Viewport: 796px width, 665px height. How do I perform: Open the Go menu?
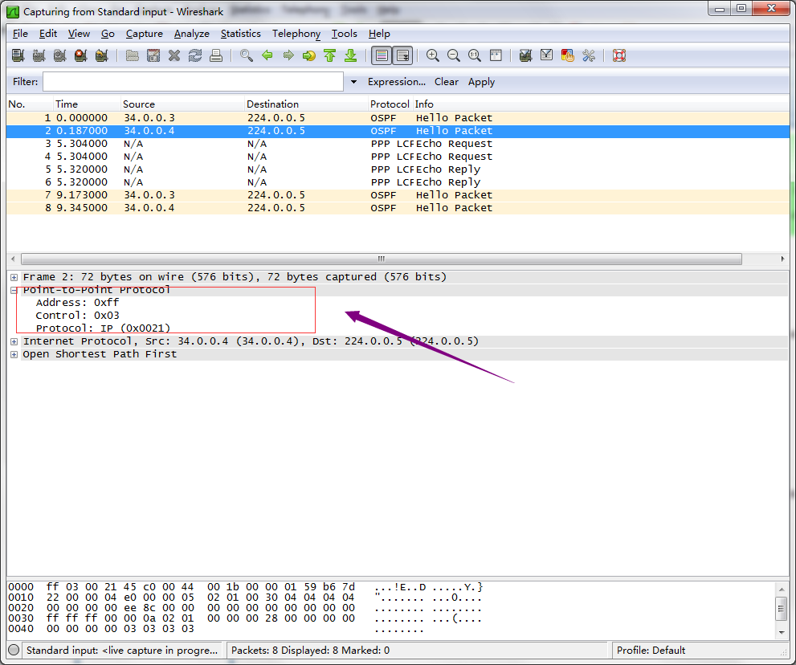pyautogui.click(x=108, y=34)
